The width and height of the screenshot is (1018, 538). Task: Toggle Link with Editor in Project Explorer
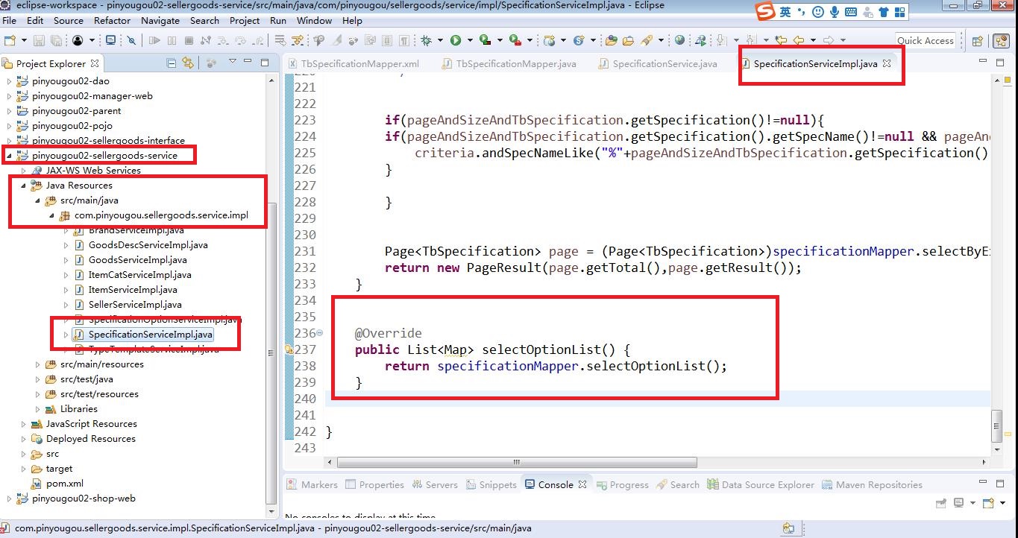(188, 63)
